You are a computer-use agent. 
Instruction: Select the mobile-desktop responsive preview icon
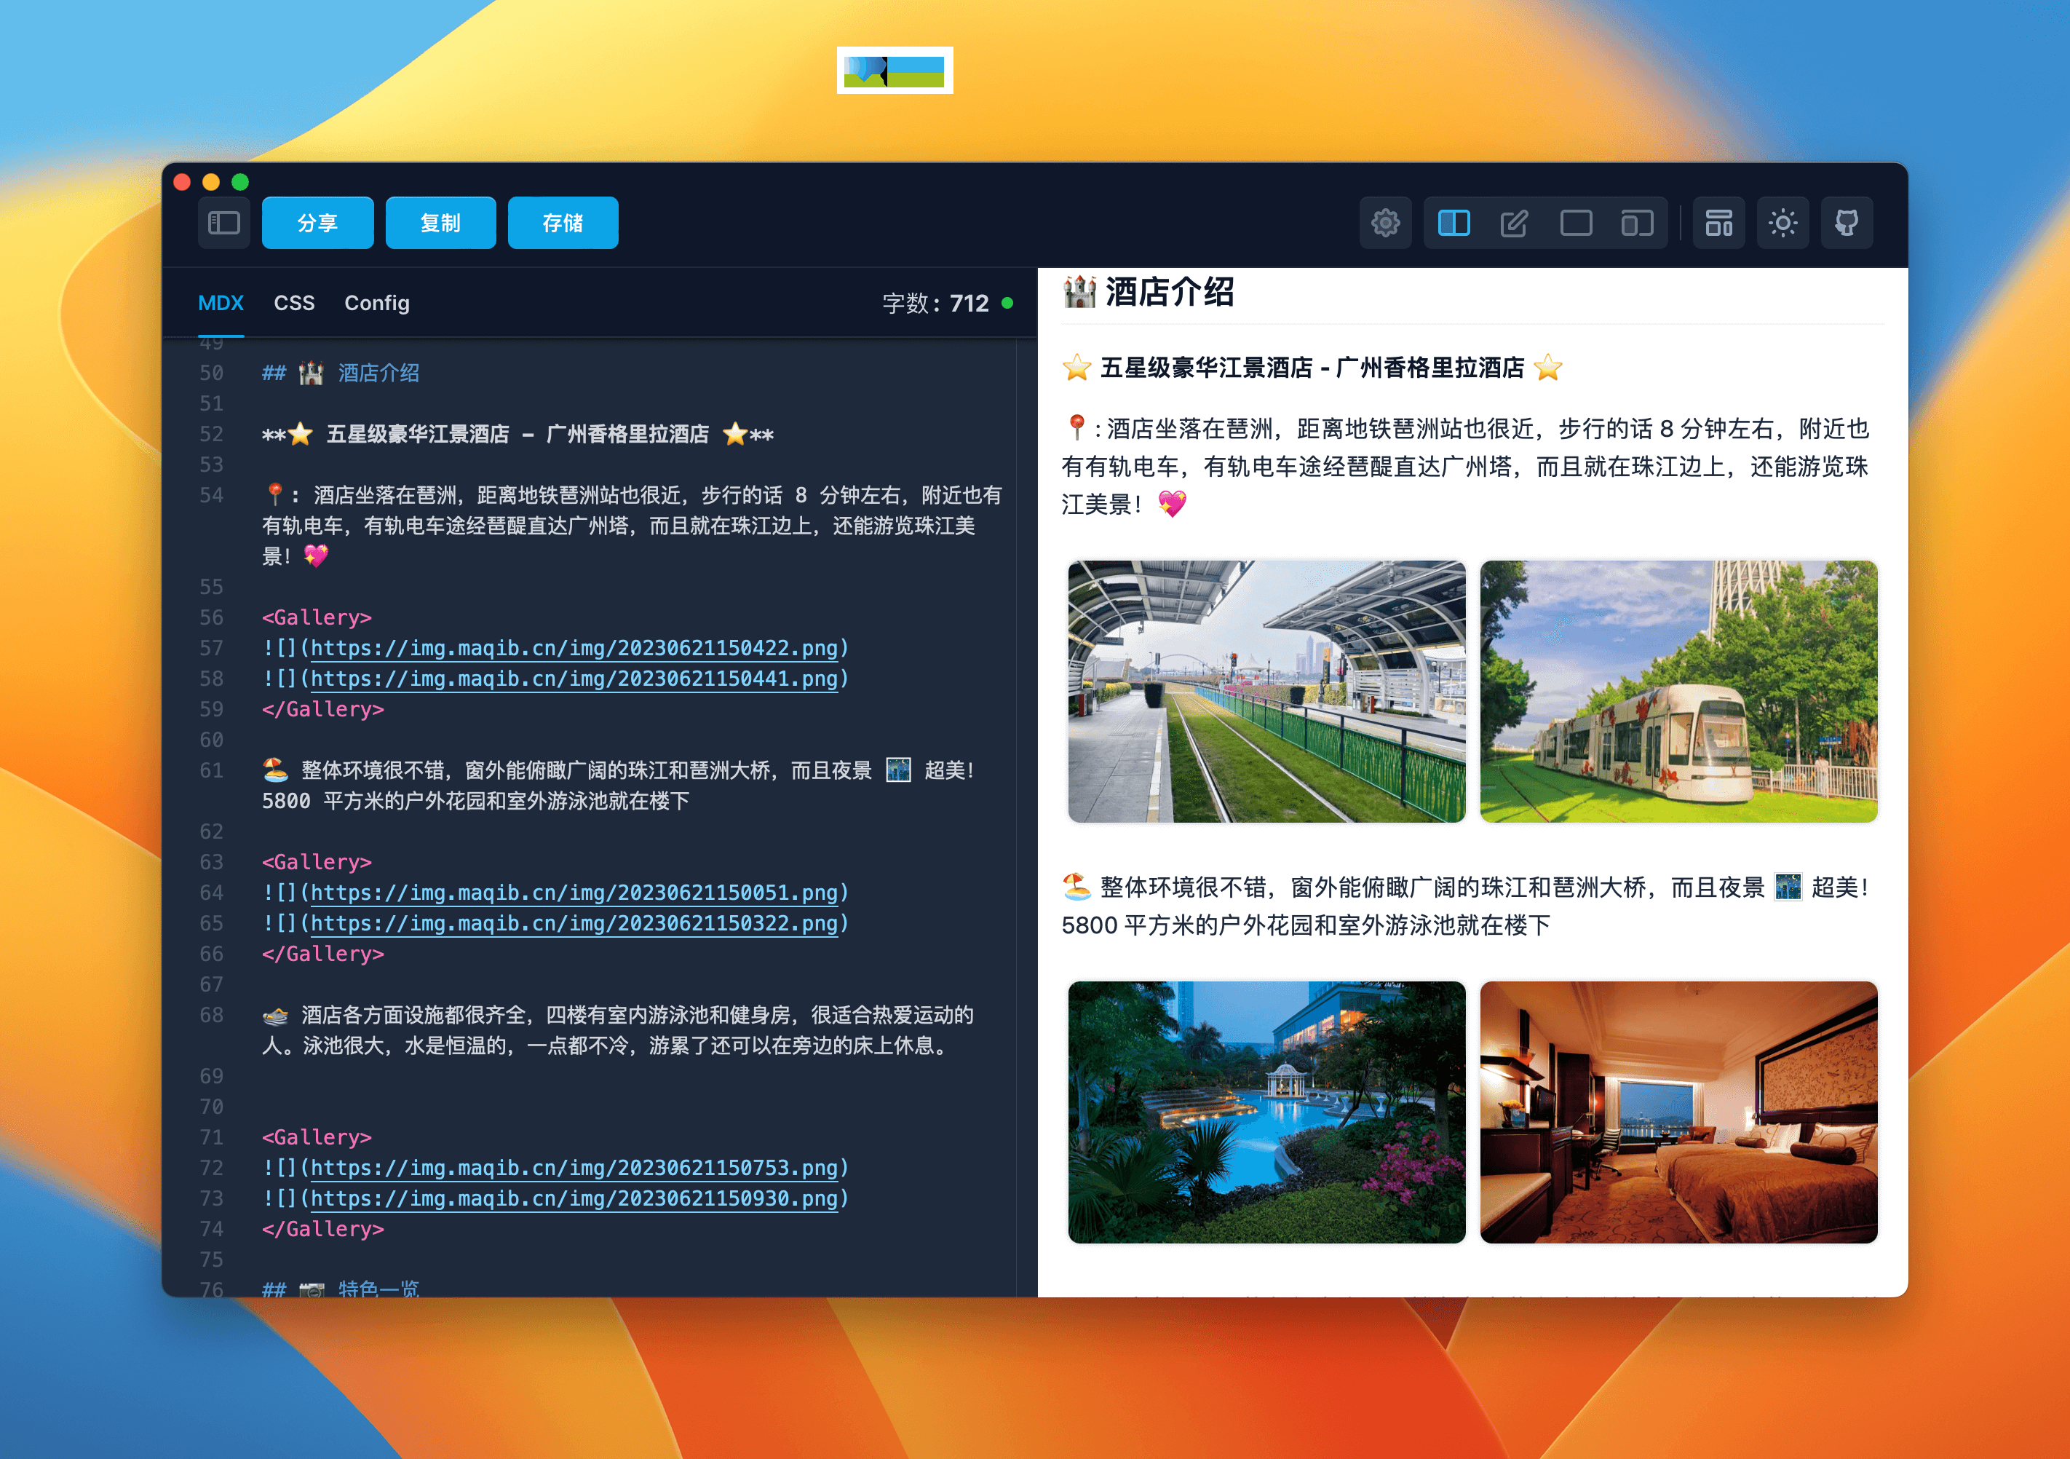[1636, 223]
